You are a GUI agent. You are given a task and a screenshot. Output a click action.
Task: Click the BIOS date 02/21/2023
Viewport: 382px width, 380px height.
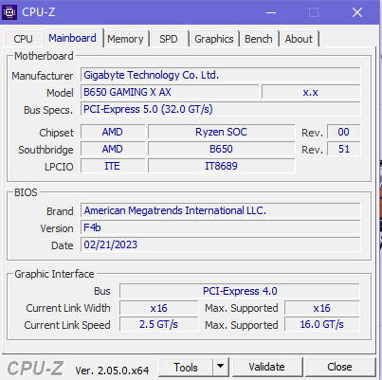(221, 244)
